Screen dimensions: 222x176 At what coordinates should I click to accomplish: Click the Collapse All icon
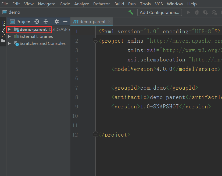[46, 22]
